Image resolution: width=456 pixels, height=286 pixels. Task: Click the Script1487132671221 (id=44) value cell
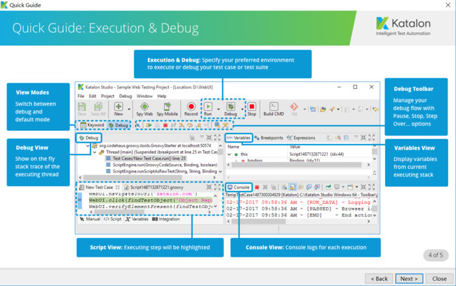317,154
